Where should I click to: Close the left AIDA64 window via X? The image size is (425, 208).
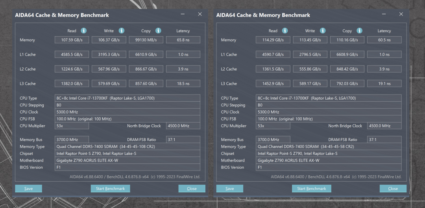pos(200,14)
